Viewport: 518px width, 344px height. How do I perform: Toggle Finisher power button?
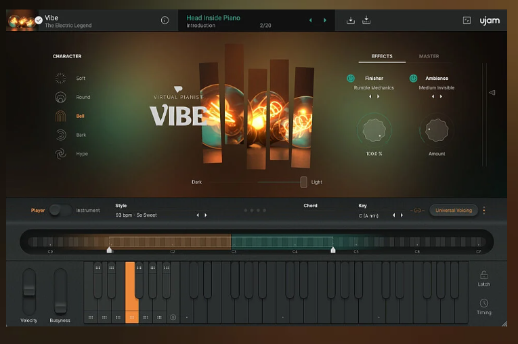351,79
